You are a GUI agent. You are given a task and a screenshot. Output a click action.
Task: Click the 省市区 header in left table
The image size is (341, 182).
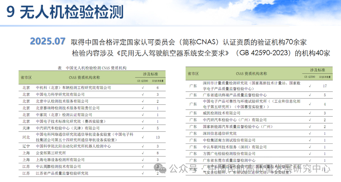click(x=26, y=77)
